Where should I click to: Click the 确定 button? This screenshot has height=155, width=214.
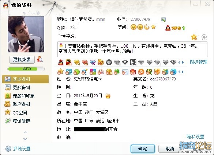(143, 149)
